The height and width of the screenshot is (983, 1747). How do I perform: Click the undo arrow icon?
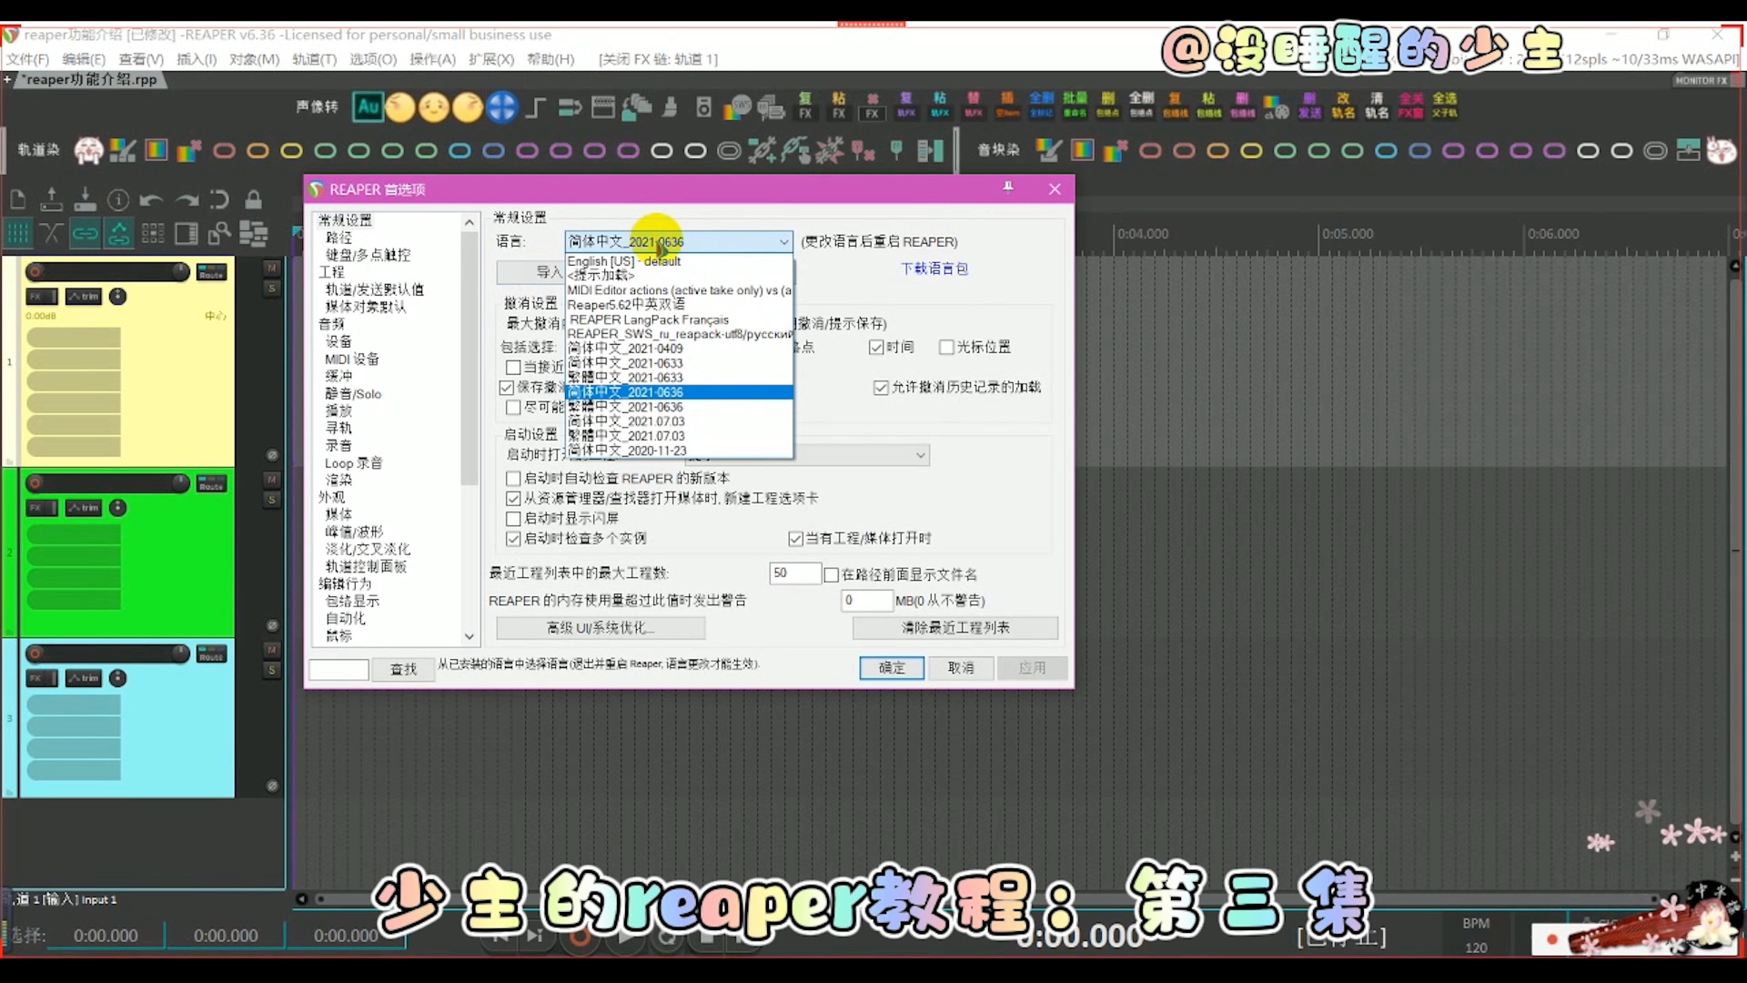pyautogui.click(x=152, y=200)
